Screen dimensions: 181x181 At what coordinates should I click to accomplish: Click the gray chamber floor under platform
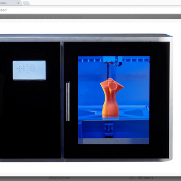113,141
